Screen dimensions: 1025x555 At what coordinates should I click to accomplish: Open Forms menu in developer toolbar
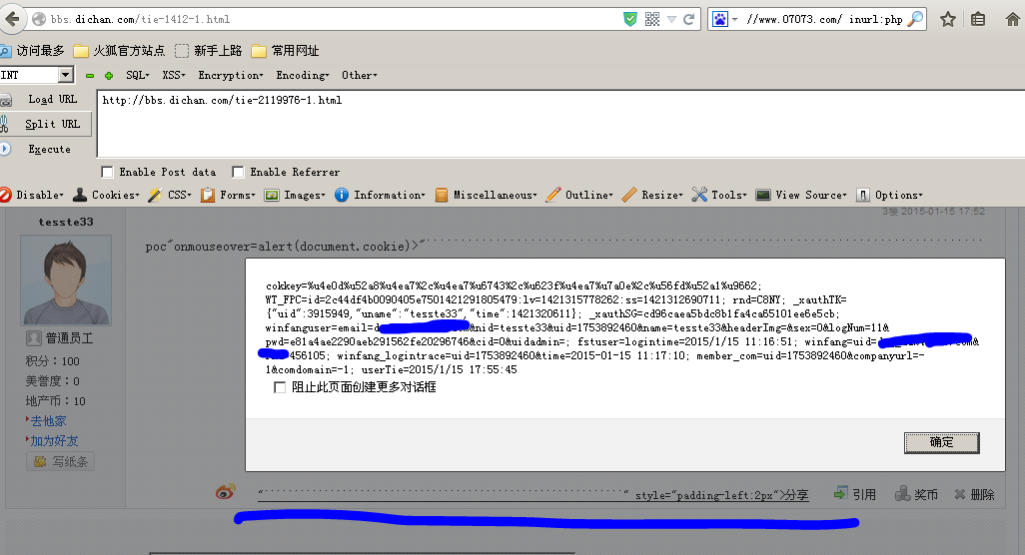coord(228,195)
